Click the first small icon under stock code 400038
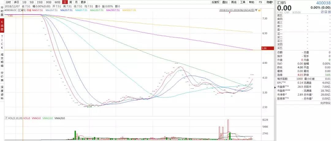 click(322, 11)
